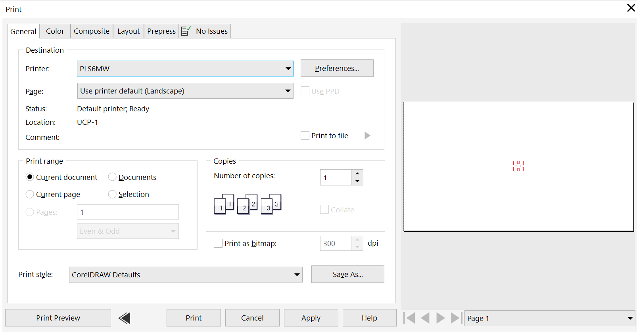Screen dimensions: 637x334
Task: Switch to the Color tab
Action: click(x=55, y=31)
